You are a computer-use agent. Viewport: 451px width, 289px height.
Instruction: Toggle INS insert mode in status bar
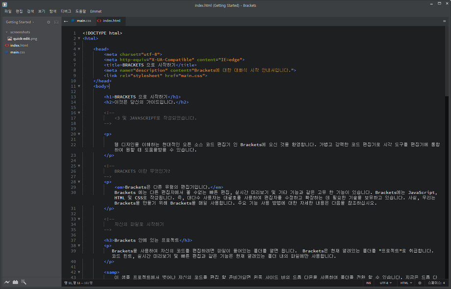369,283
